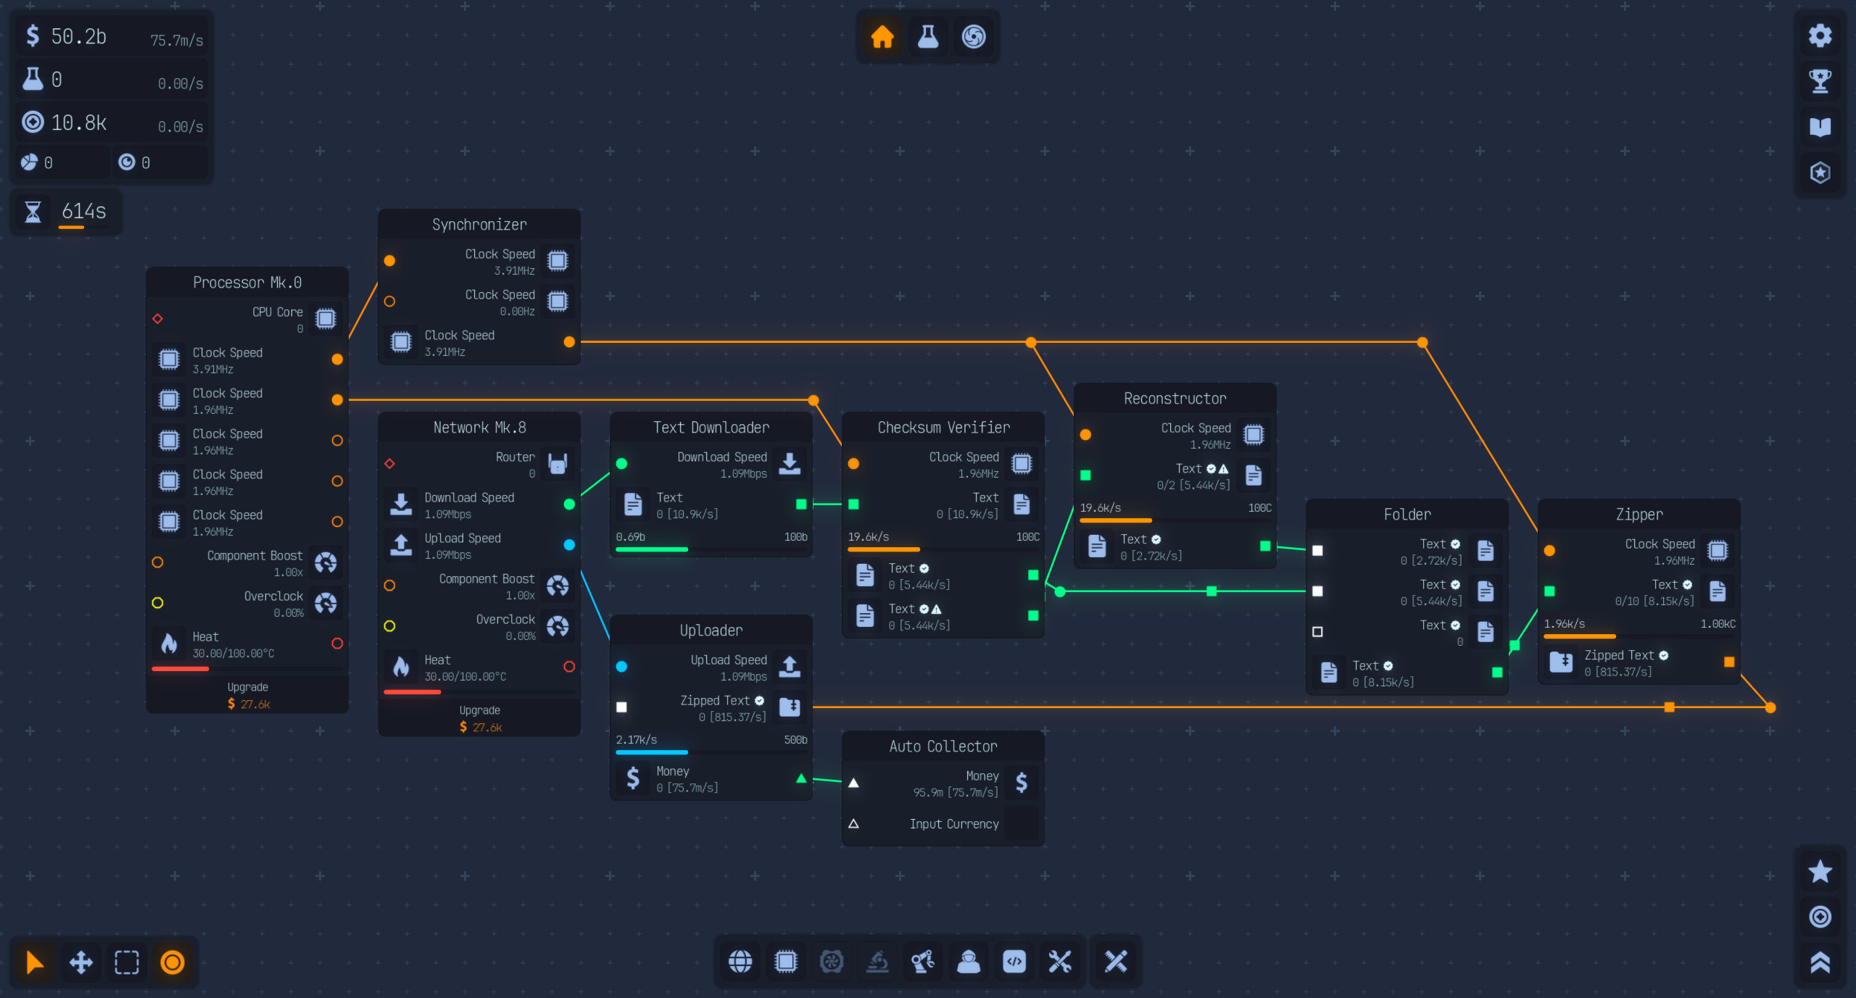Click the hacker icon in bottom toolbar
Screen dimensions: 1856x998
point(969,962)
